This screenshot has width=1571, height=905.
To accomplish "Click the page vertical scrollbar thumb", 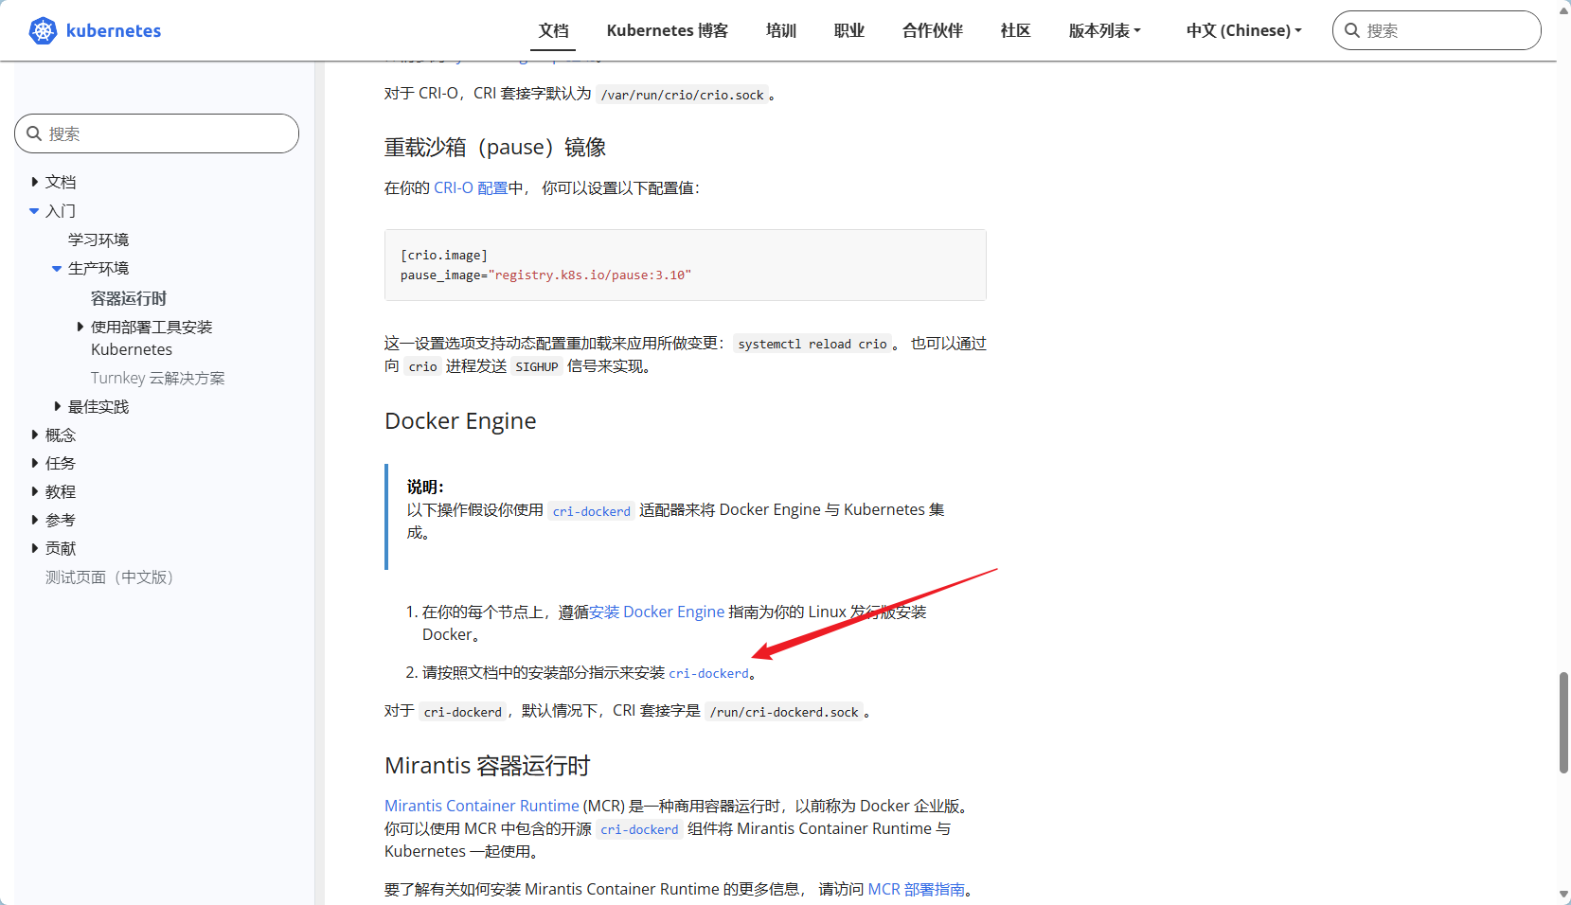I will pos(1563,722).
